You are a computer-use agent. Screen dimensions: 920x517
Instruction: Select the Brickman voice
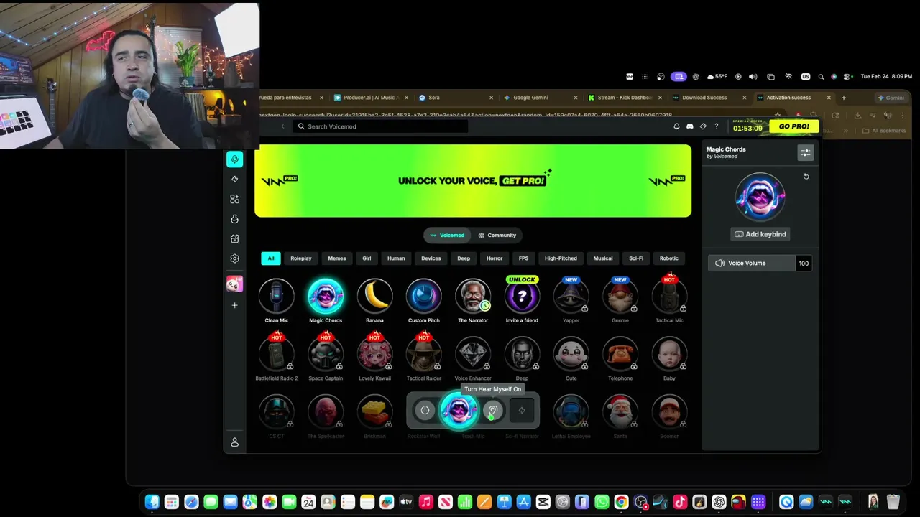coord(374,412)
